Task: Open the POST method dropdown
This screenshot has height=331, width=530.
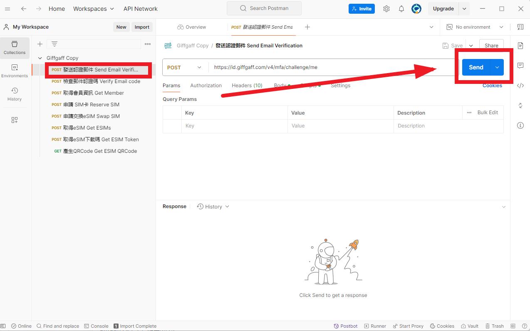Action: [184, 67]
